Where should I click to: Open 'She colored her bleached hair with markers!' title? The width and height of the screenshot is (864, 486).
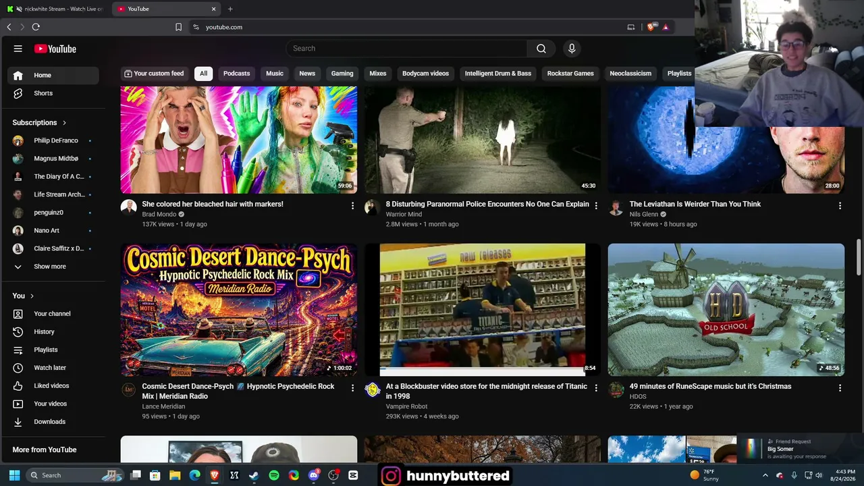pyautogui.click(x=213, y=204)
